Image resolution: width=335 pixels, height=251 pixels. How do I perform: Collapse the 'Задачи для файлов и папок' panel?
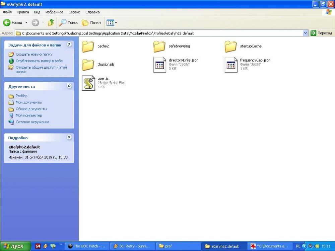tap(69, 45)
